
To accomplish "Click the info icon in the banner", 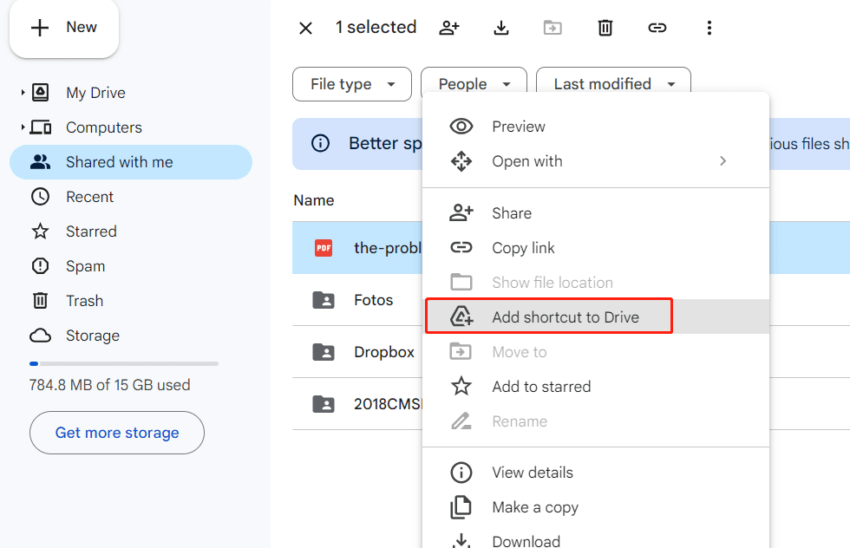I will pyautogui.click(x=320, y=143).
